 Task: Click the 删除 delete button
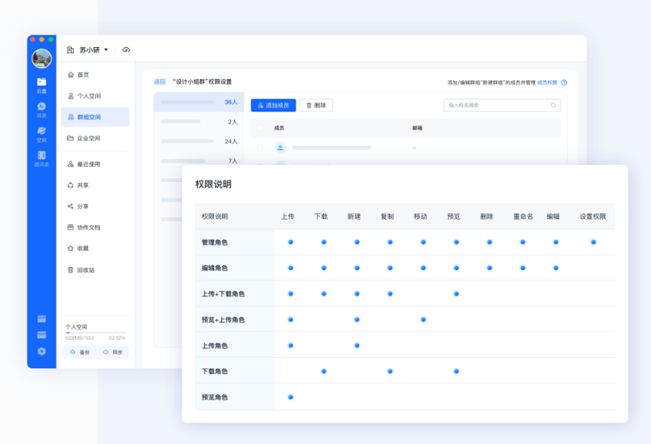point(316,106)
